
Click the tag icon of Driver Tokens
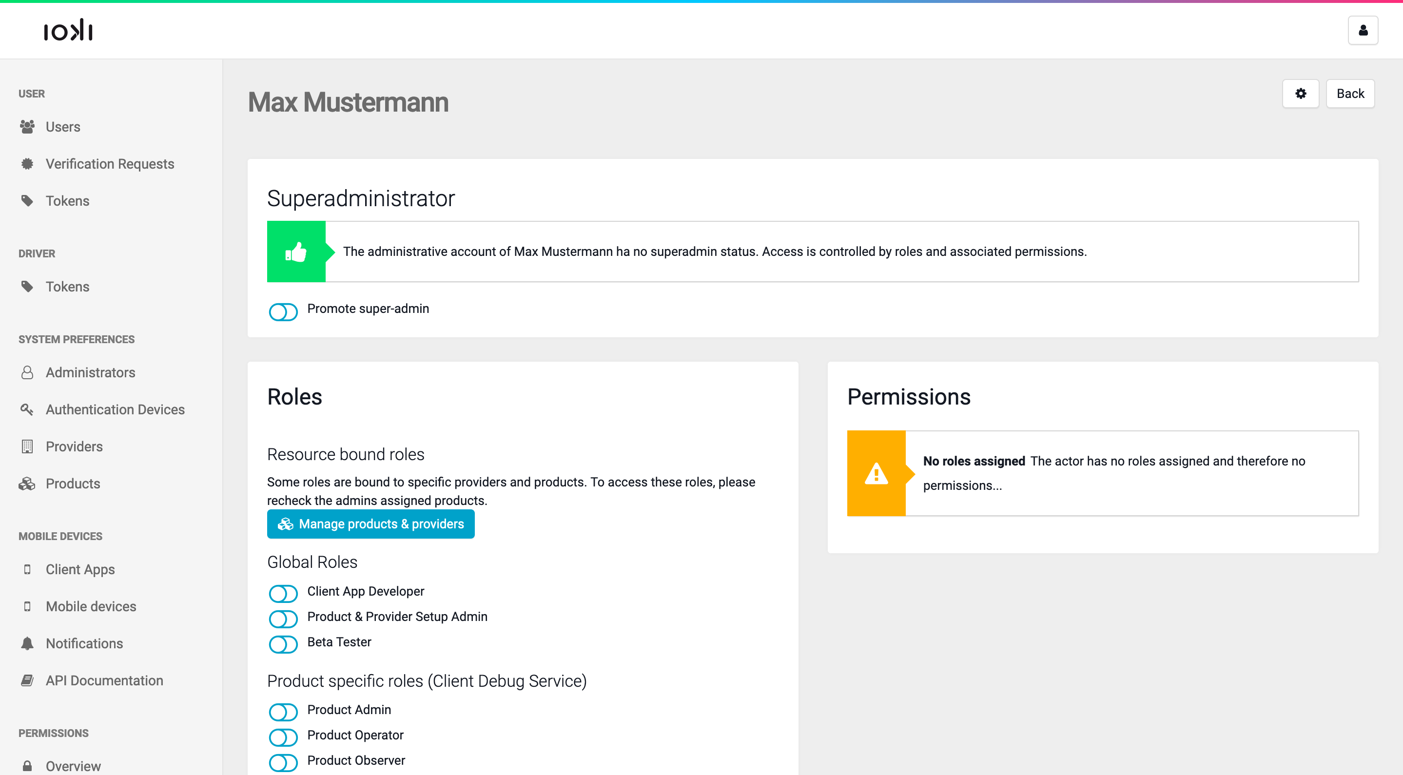click(x=27, y=287)
